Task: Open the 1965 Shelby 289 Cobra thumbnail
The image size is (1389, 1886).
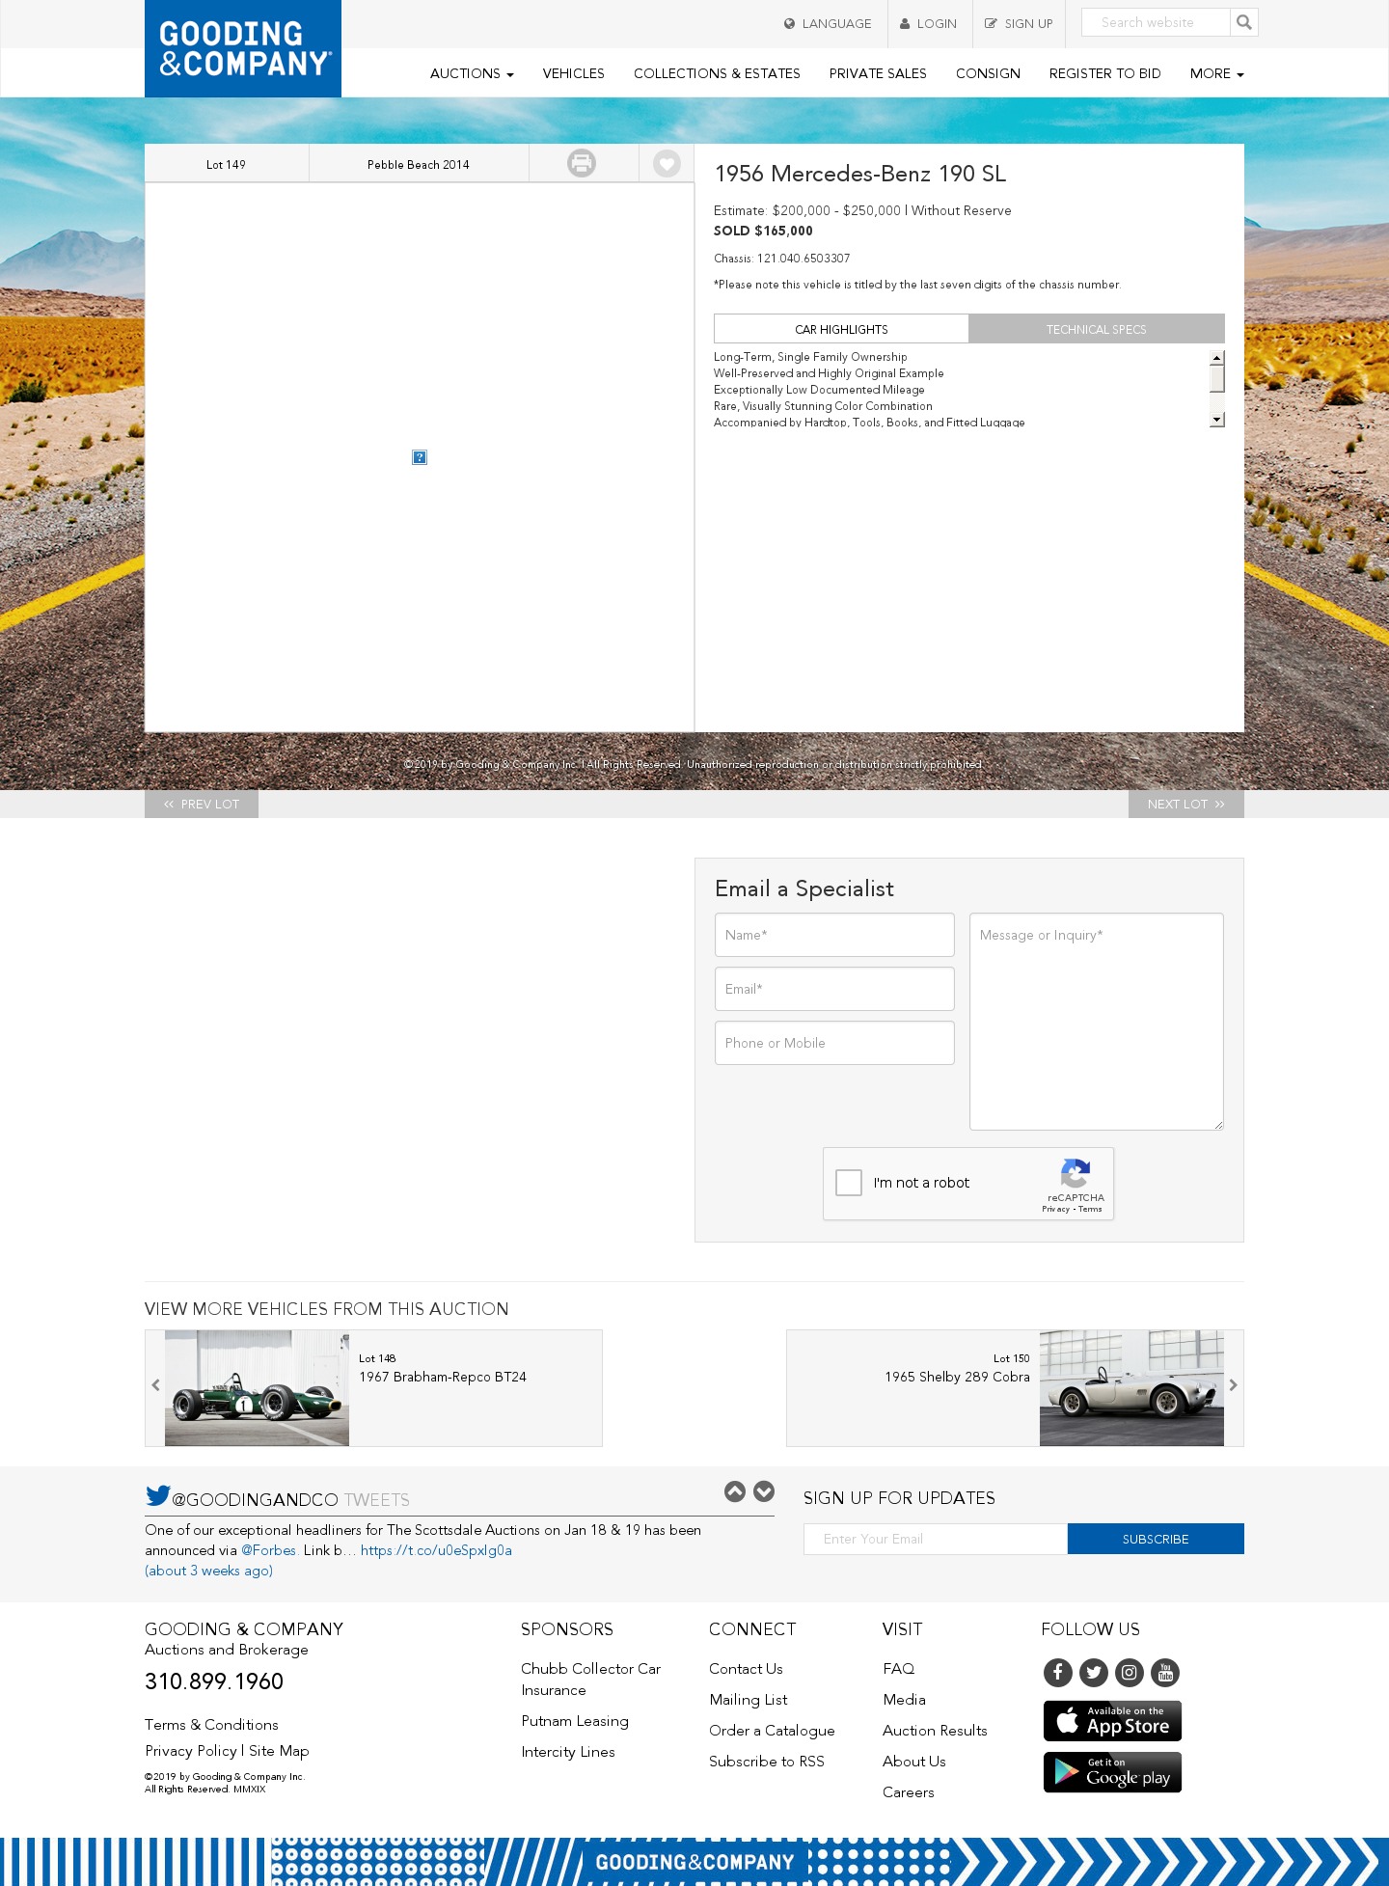Action: (1131, 1388)
